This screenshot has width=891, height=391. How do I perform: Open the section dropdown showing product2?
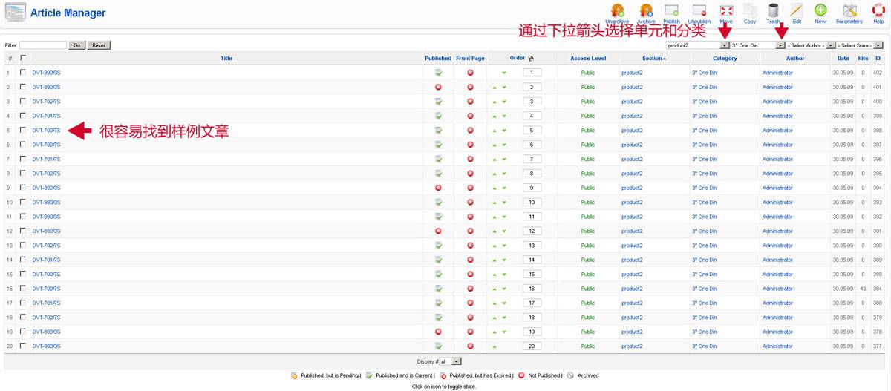[x=724, y=45]
